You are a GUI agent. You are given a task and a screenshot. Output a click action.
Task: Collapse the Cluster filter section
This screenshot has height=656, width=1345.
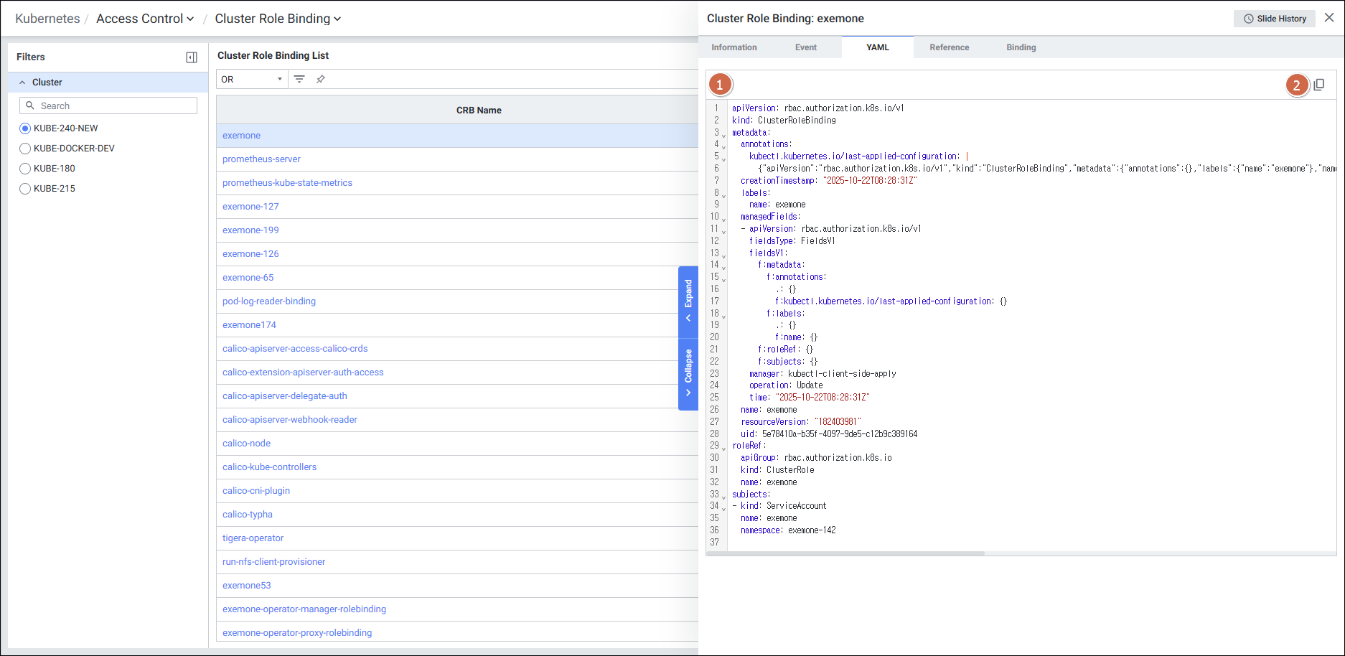pos(22,83)
